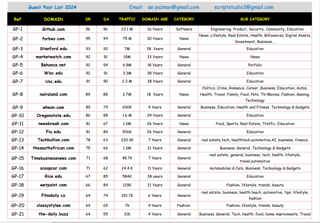Click the GP-15 reference cell
Screen dimensions: 320x223
click(18, 158)
